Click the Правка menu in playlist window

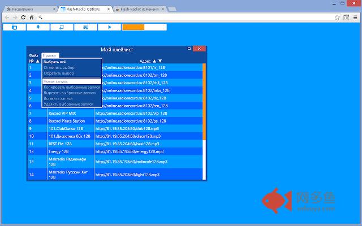tap(50, 55)
